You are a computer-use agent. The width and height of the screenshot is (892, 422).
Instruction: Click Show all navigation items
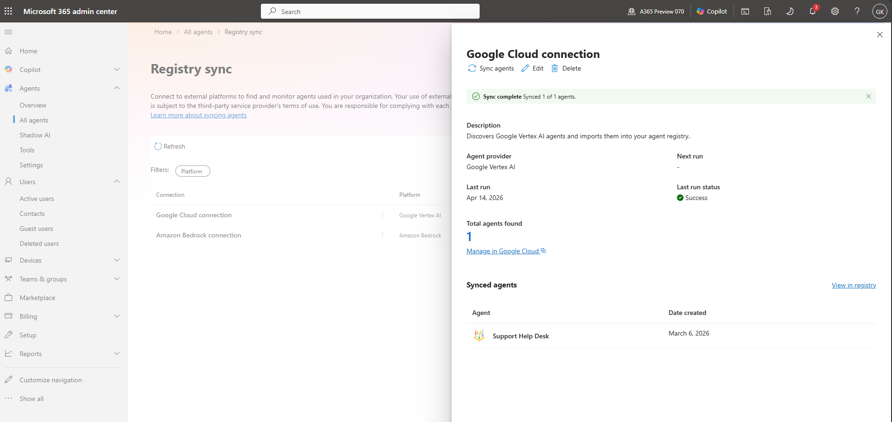(x=32, y=399)
